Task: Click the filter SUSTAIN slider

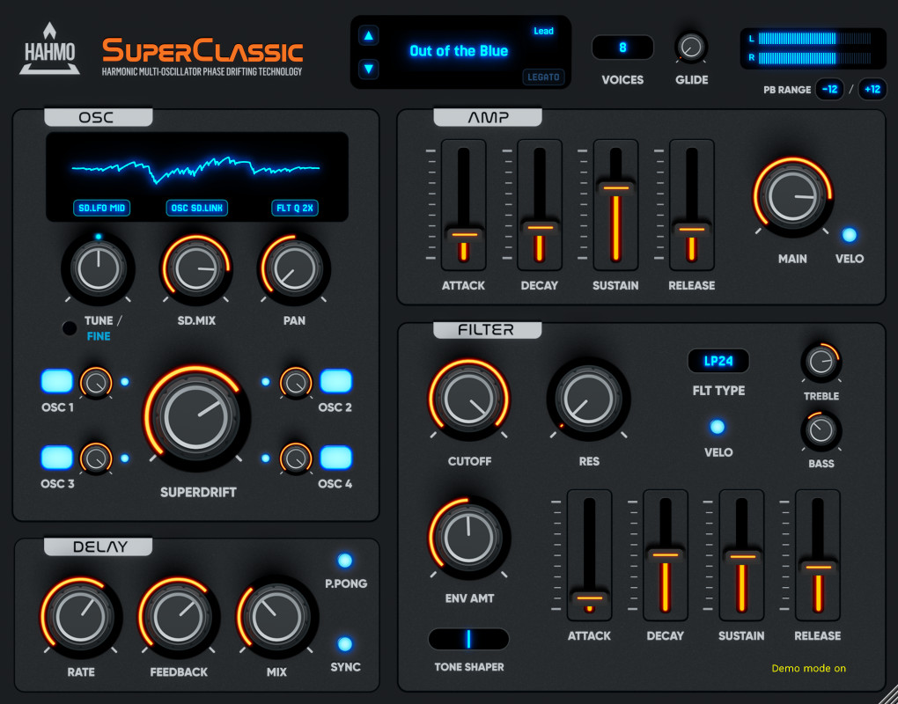Action: click(x=741, y=555)
